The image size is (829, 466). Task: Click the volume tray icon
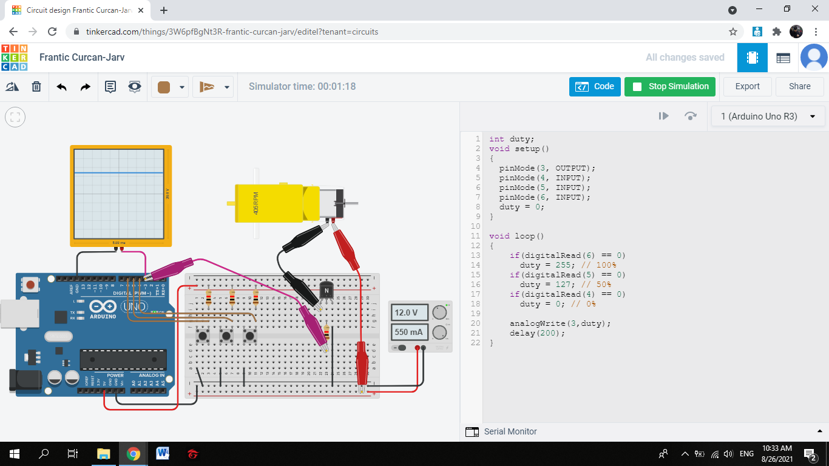pyautogui.click(x=728, y=454)
